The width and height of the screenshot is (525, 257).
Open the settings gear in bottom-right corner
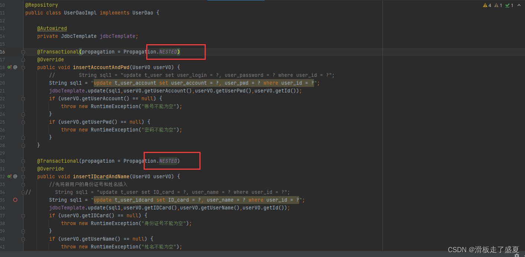point(516,256)
